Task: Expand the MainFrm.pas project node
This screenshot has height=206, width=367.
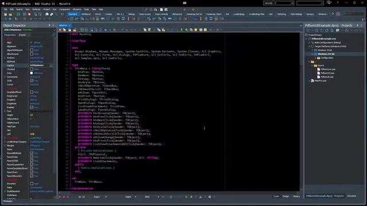Action: click(309, 81)
